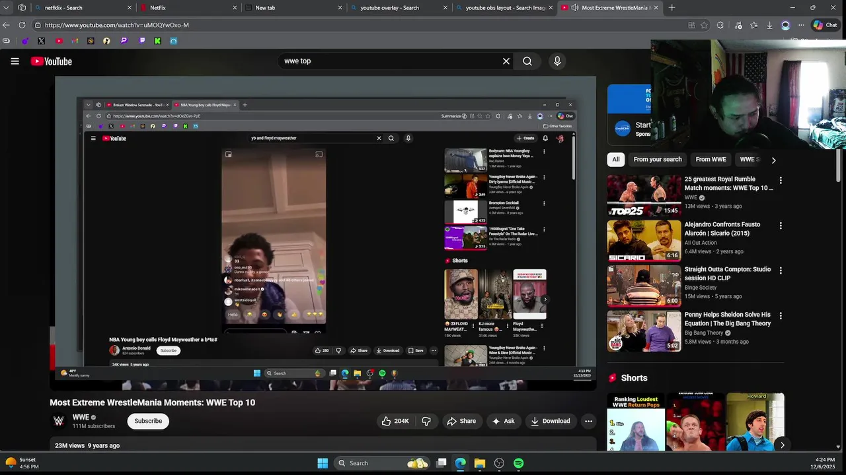Reload the page with refresh icon
846x475 pixels.
(x=22, y=25)
